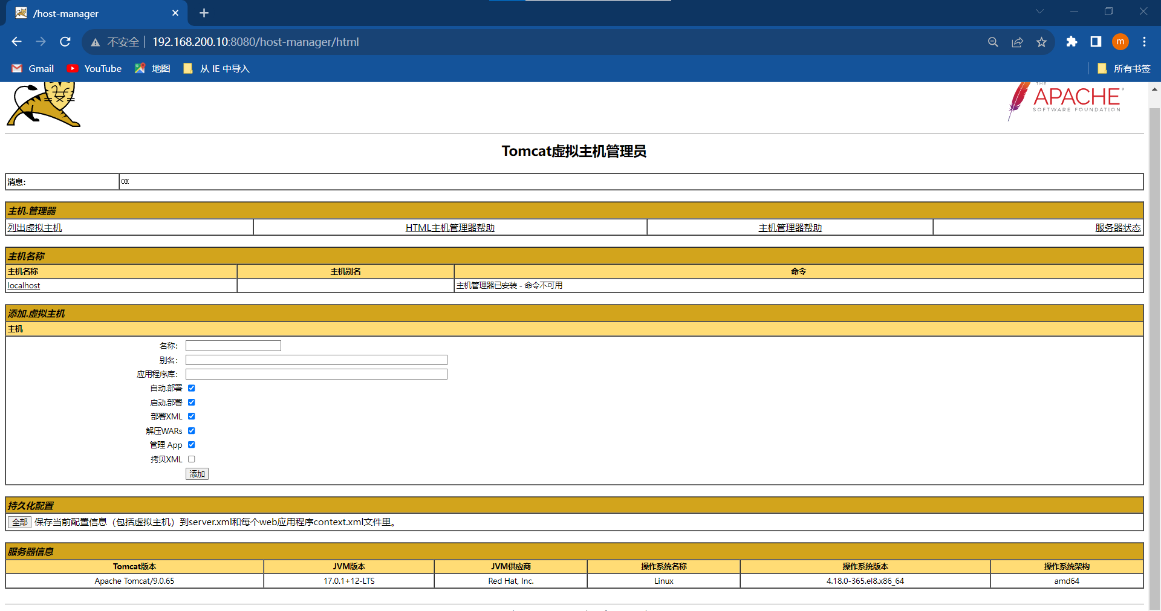The height and width of the screenshot is (611, 1161).
Task: Open the tab search chevron
Action: [x=1039, y=11]
